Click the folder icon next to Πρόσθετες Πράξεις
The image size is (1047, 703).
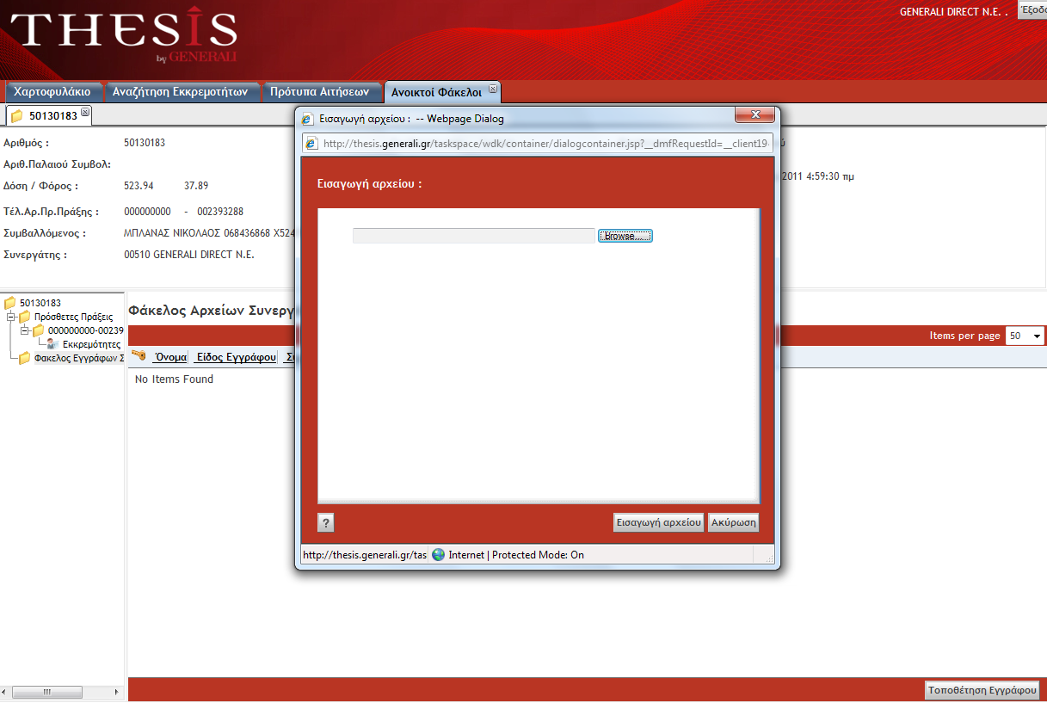tap(24, 317)
